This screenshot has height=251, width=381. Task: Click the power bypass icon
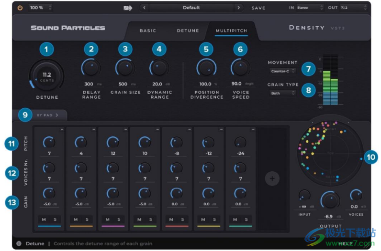(20, 8)
